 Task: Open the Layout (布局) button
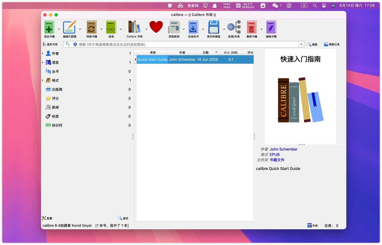312,226
